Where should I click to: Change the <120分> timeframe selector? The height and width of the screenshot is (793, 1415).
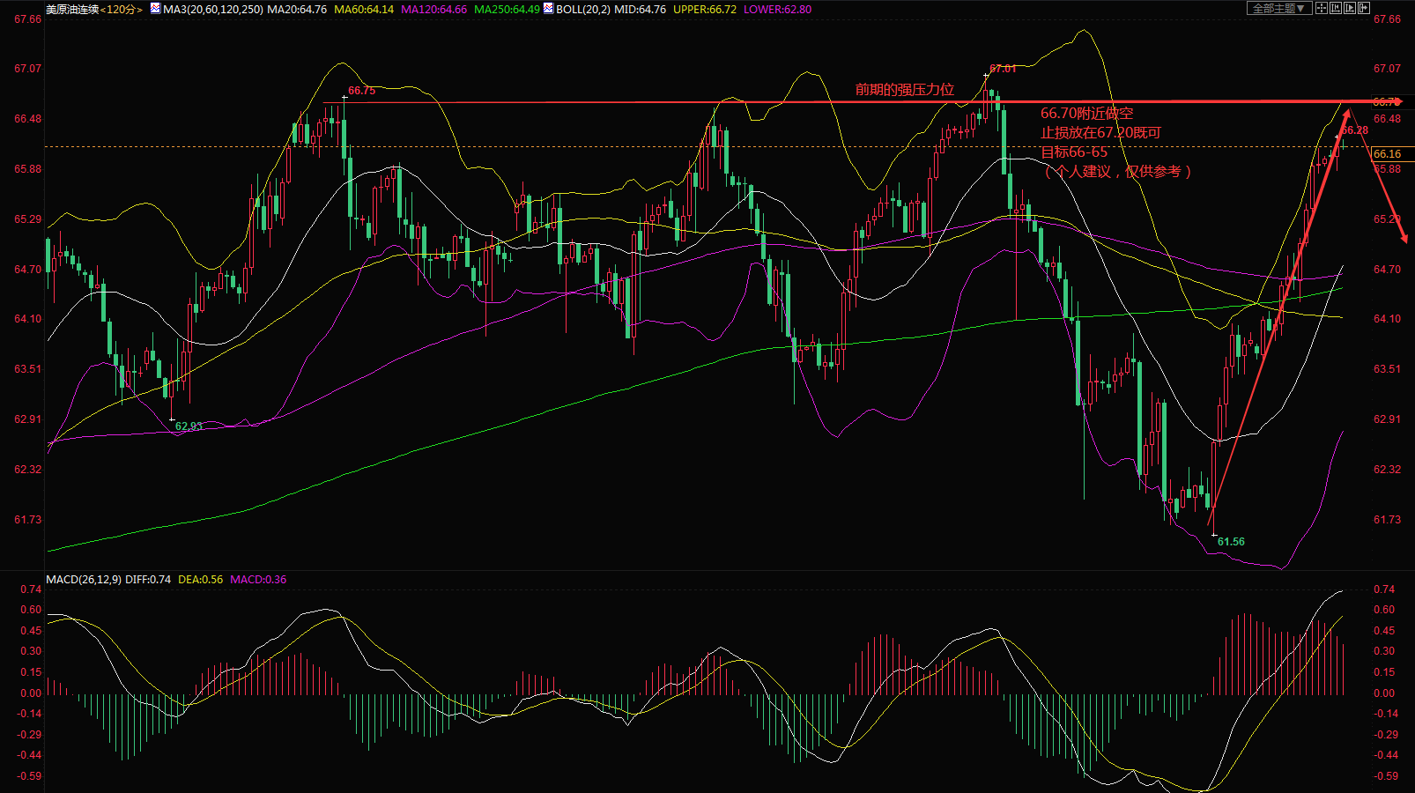click(122, 9)
